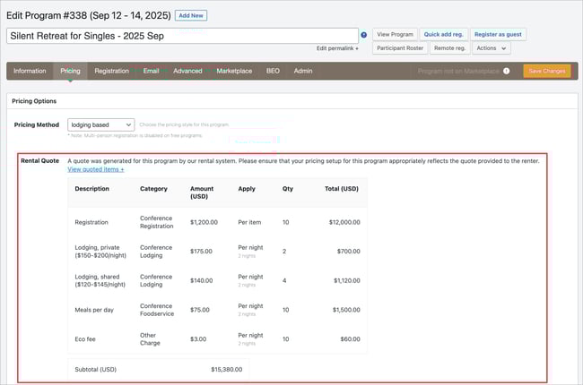Expand the Pricing Method dropdown
The image size is (583, 385).
(x=100, y=124)
